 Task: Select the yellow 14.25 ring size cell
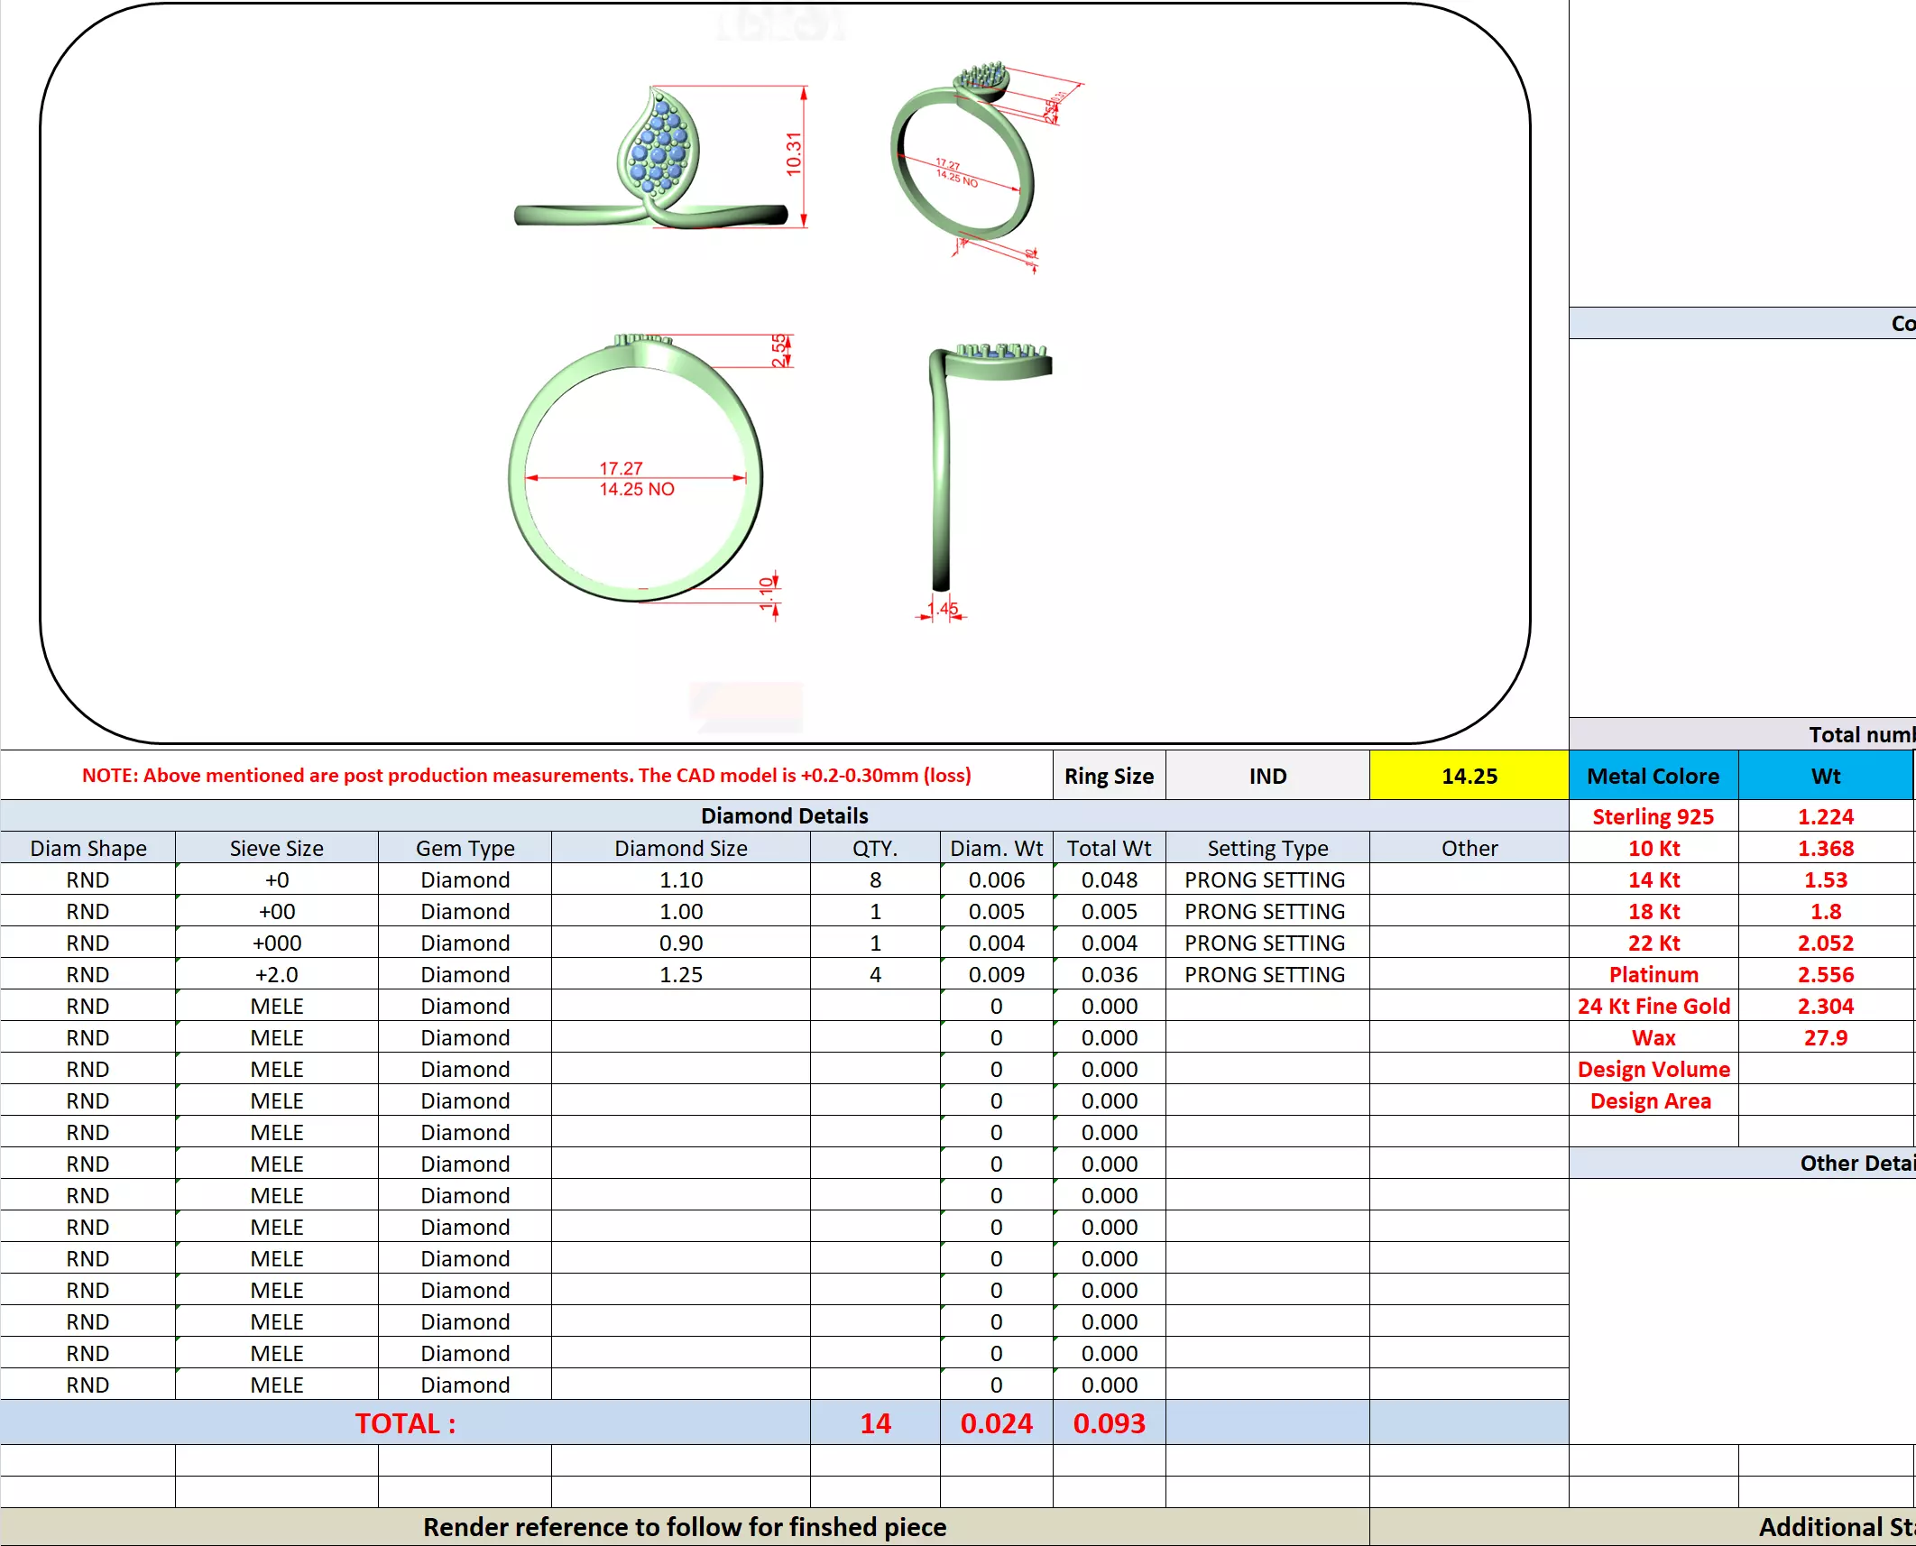1469,776
